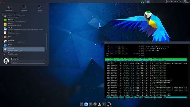Click the red tray recording indicator icon
The width and height of the screenshot is (190, 107).
coord(166,1)
